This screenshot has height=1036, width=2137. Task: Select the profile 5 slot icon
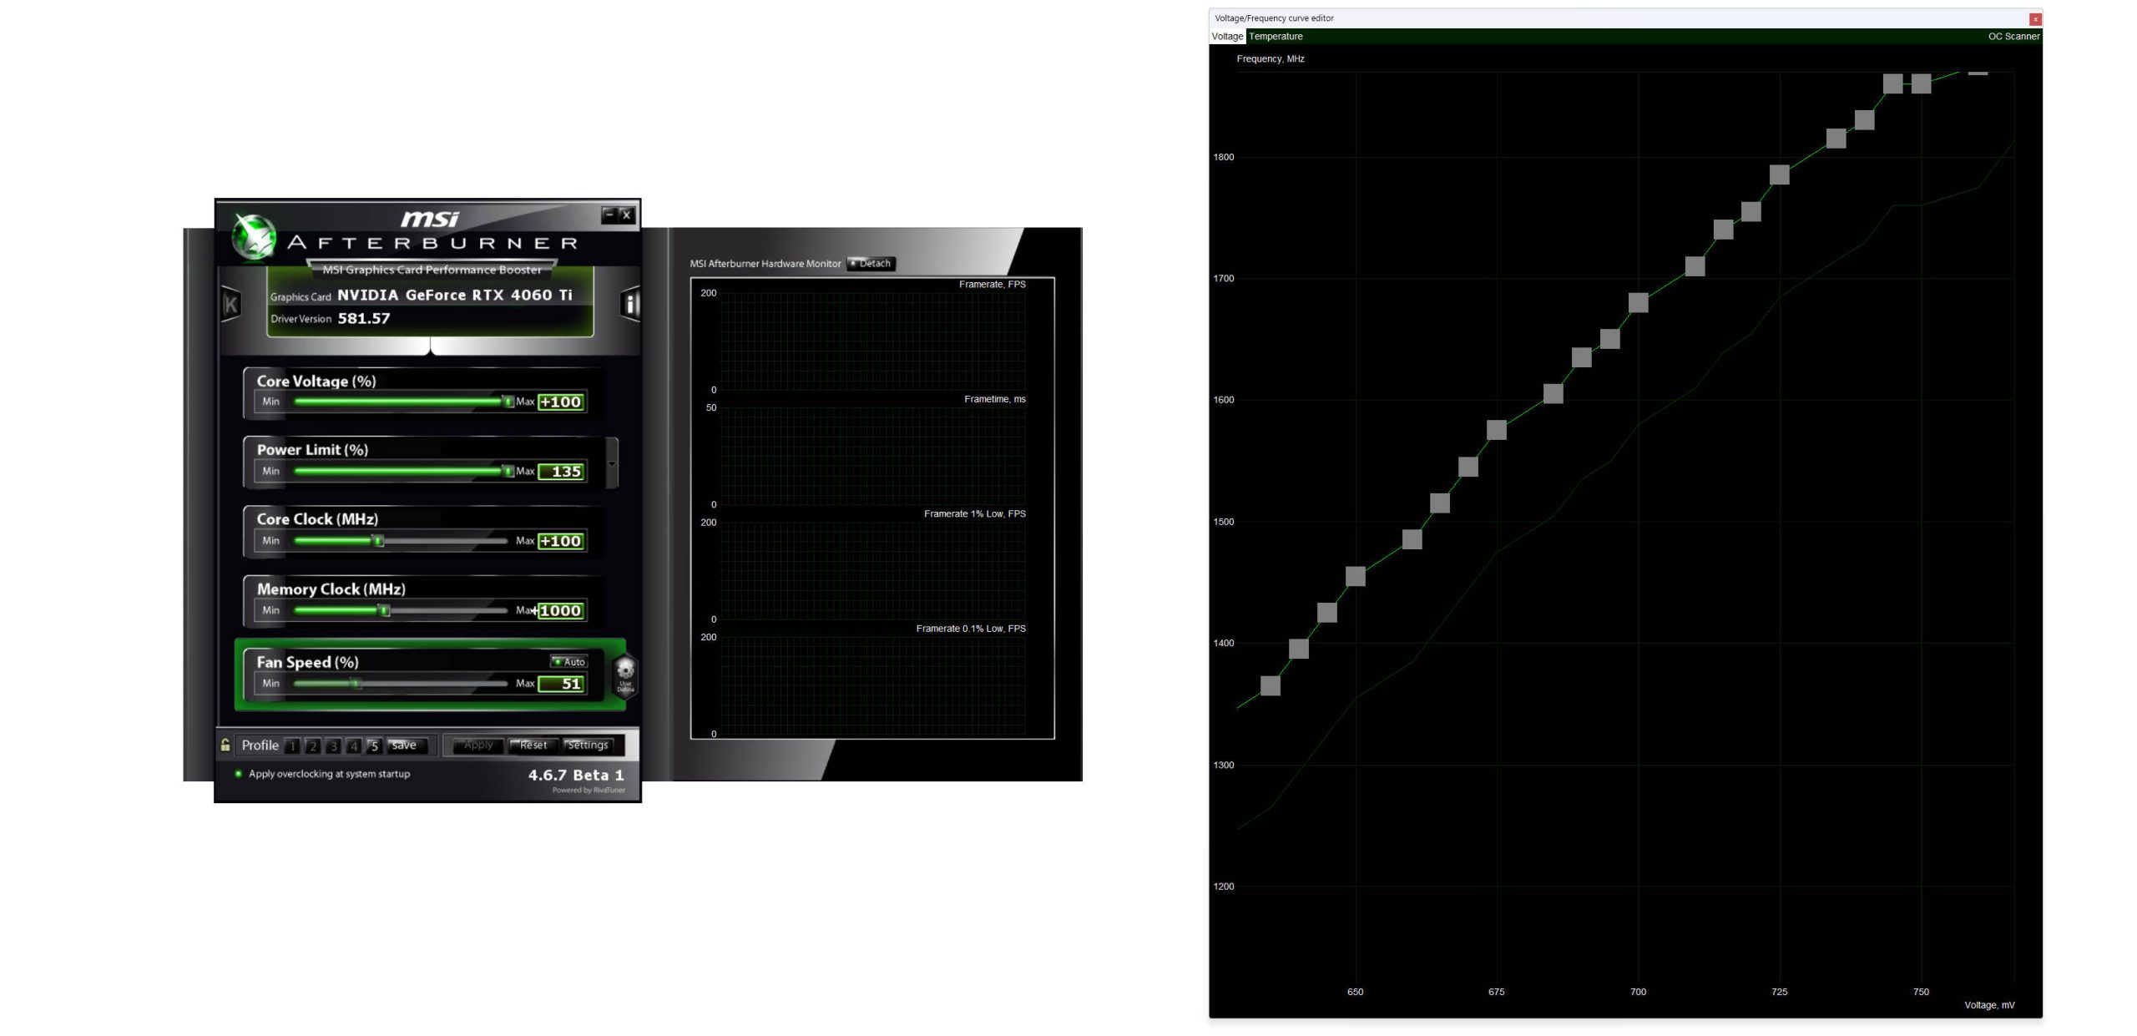click(374, 745)
